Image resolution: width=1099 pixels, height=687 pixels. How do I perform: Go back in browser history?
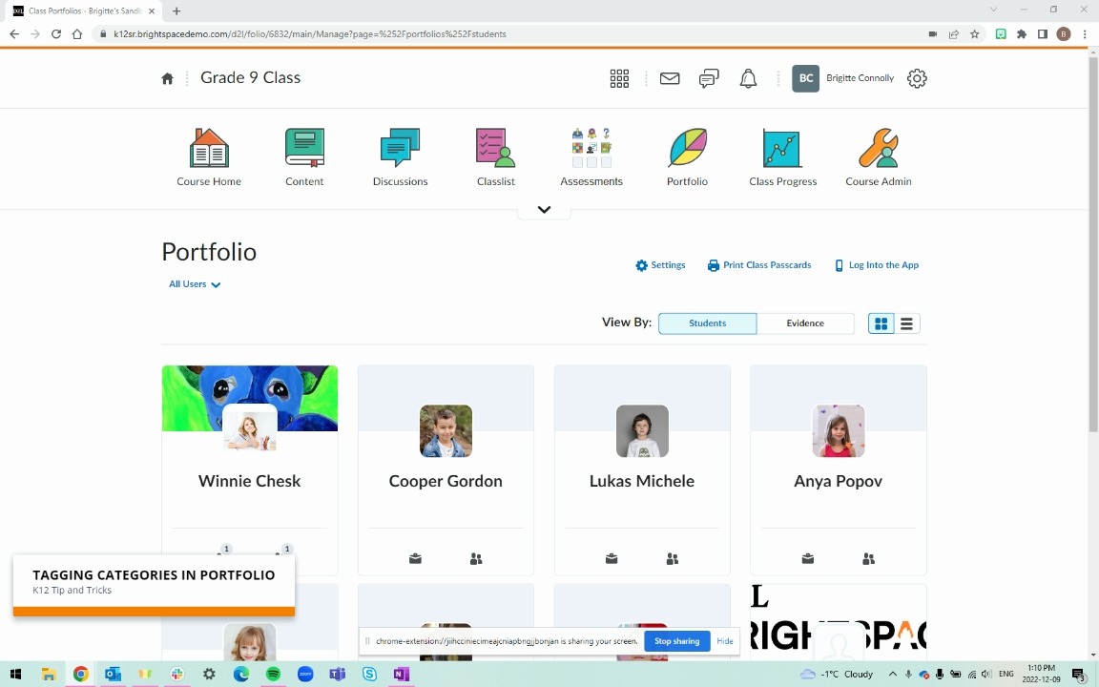(14, 33)
